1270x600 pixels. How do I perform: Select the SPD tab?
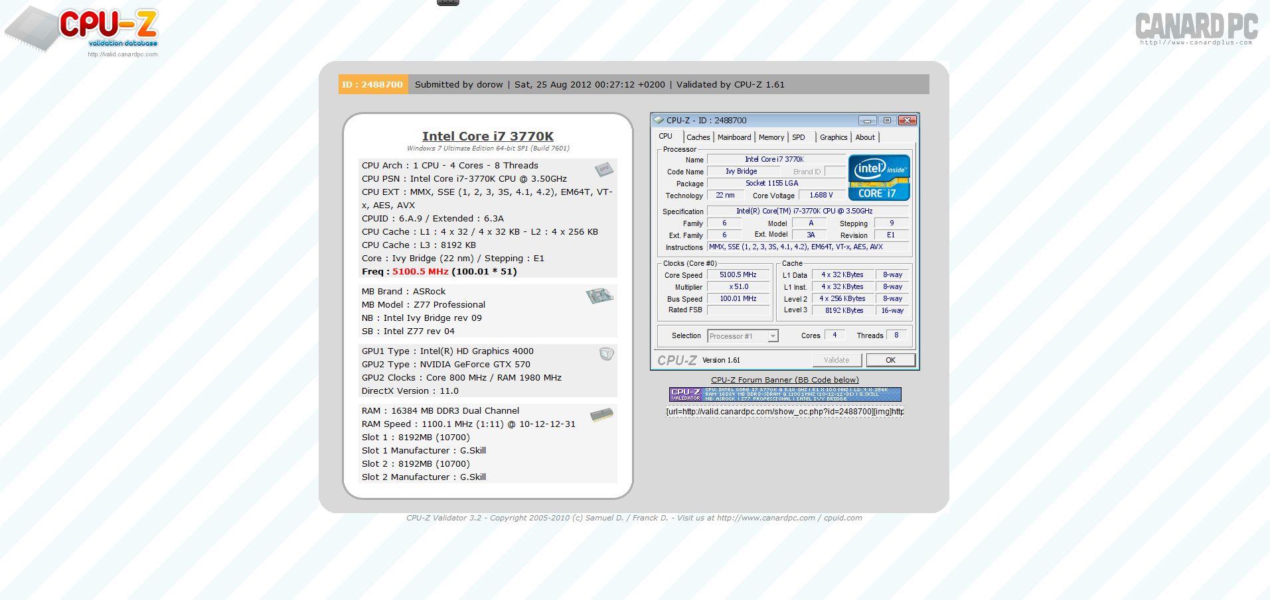[x=799, y=137]
